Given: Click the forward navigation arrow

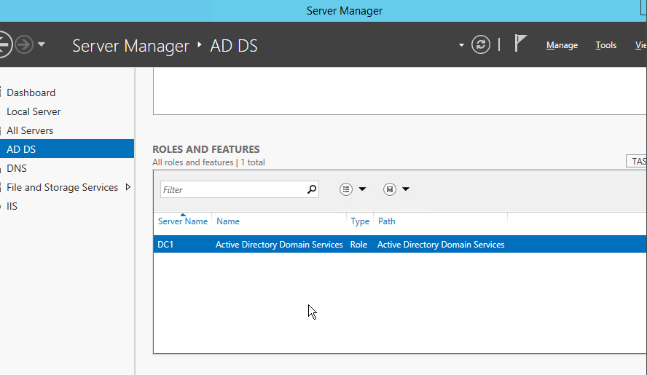Looking at the screenshot, I should pos(24,44).
